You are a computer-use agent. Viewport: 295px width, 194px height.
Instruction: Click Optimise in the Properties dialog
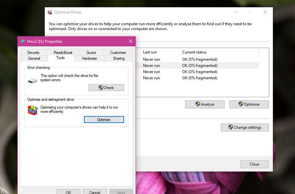[104, 120]
